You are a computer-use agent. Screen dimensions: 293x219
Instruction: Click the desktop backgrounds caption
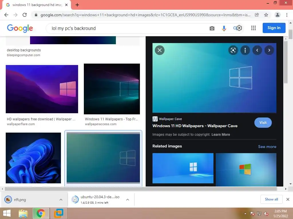point(24,50)
